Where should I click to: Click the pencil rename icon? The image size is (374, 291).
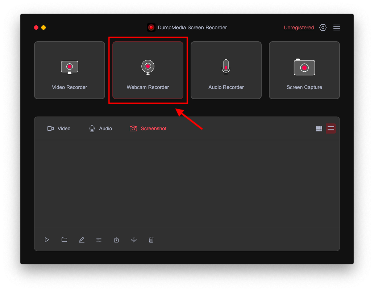coord(82,240)
